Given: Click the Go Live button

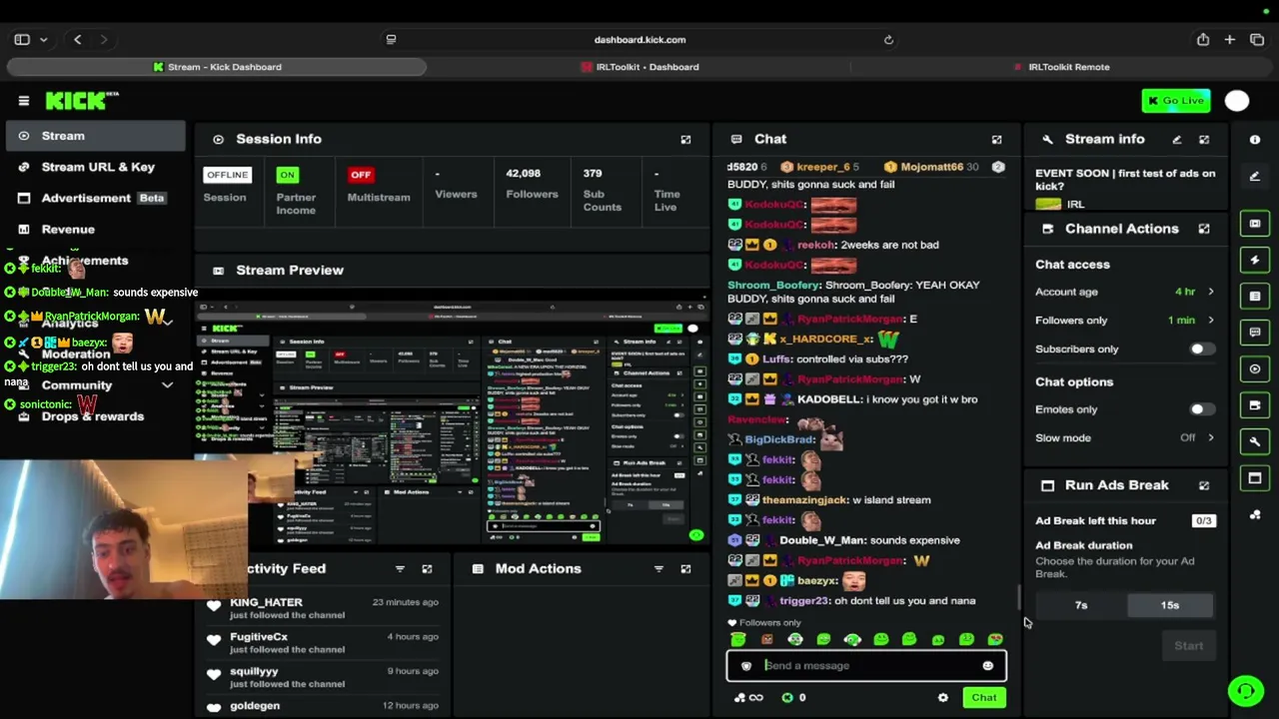Looking at the screenshot, I should click(1176, 101).
